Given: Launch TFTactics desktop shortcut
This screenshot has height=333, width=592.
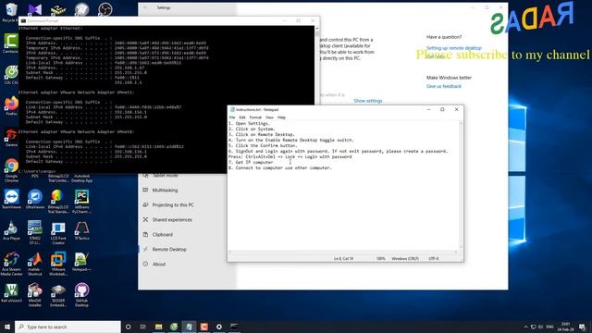Looking at the screenshot, I should [x=81, y=230].
